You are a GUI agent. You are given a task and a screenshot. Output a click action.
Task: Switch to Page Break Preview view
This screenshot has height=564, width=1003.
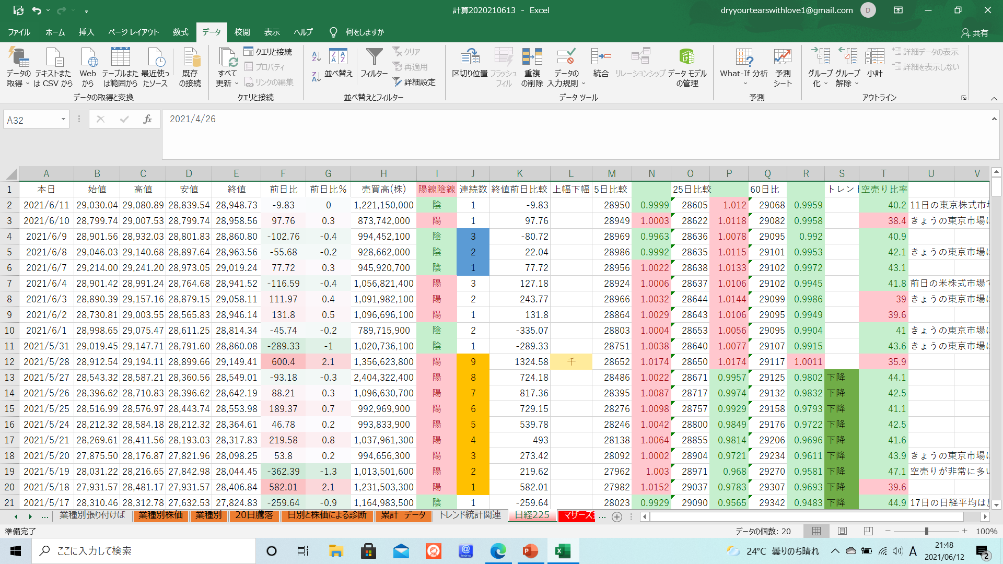click(x=868, y=531)
